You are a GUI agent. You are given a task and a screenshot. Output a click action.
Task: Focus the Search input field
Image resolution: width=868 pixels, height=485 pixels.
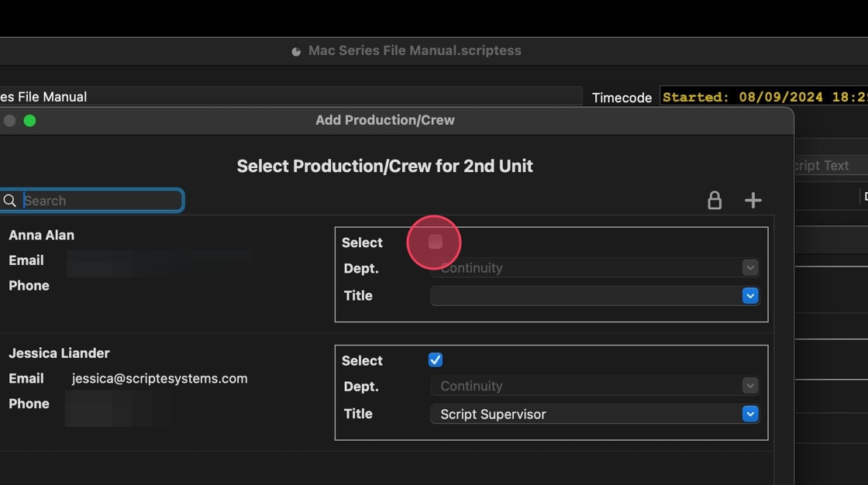101,201
